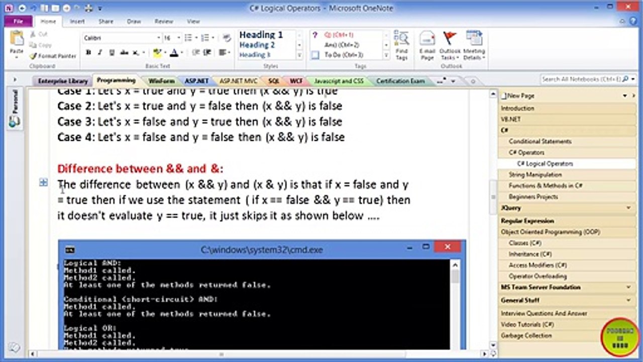Create a New Page
The image size is (643, 362).
[517, 96]
